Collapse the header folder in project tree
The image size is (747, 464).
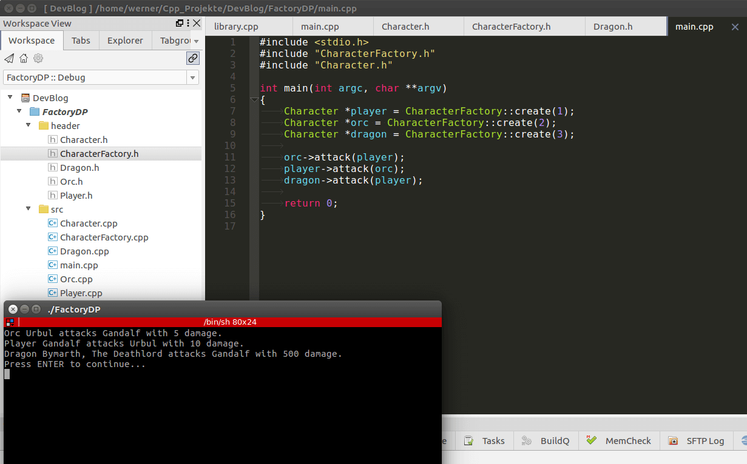[x=28, y=125]
